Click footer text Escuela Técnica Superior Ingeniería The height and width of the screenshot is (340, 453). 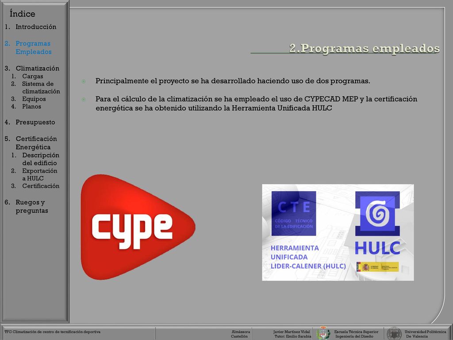point(356,334)
